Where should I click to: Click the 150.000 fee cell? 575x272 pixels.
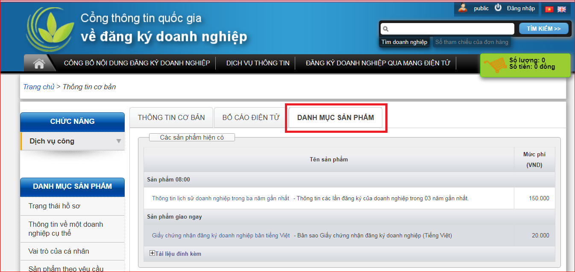(x=534, y=198)
